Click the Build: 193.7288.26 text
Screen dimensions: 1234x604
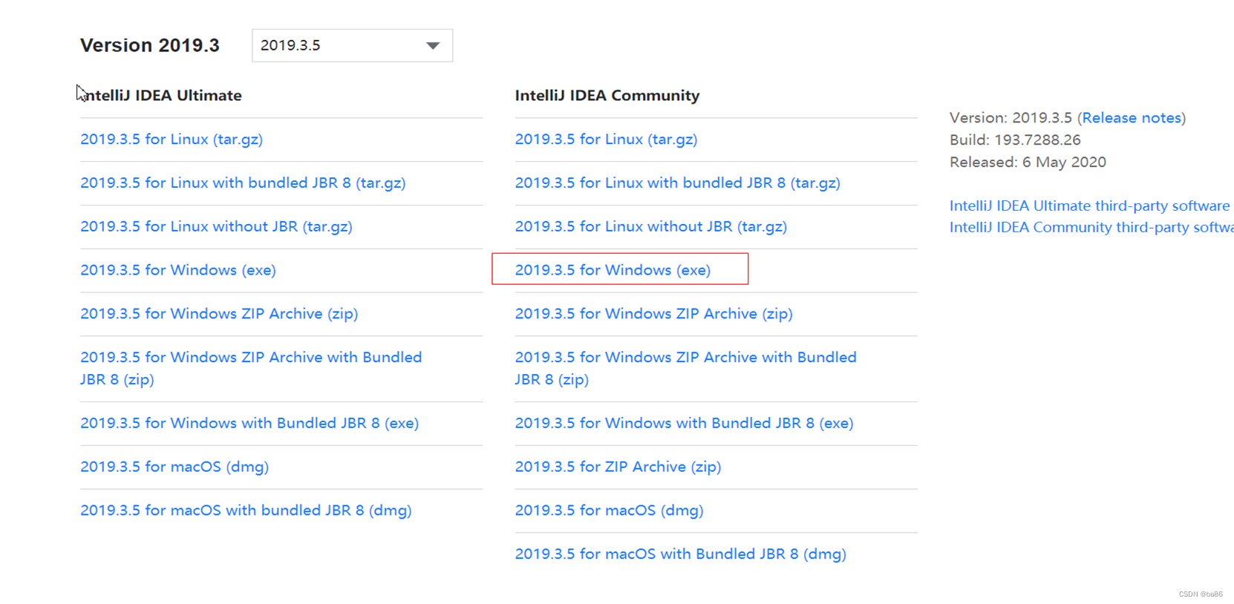click(x=1015, y=140)
